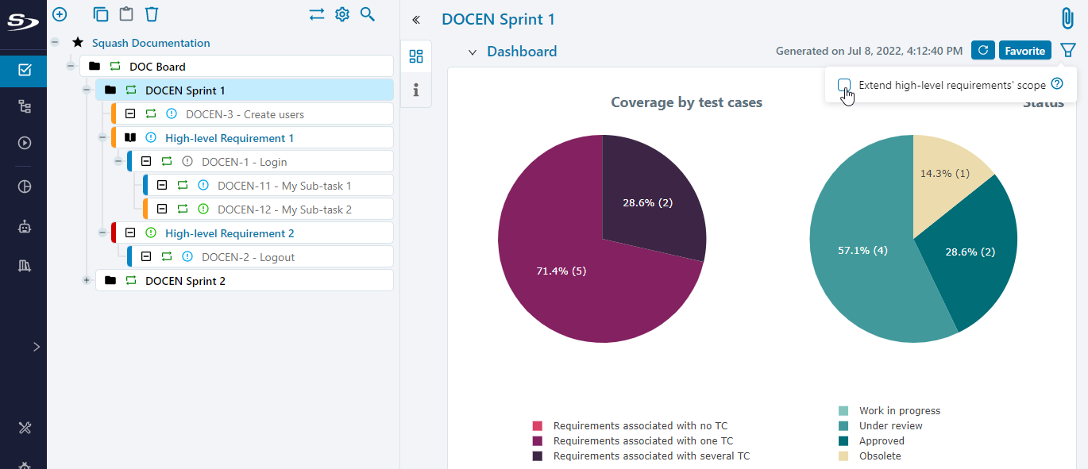Click the delete trash icon

[x=152, y=14]
